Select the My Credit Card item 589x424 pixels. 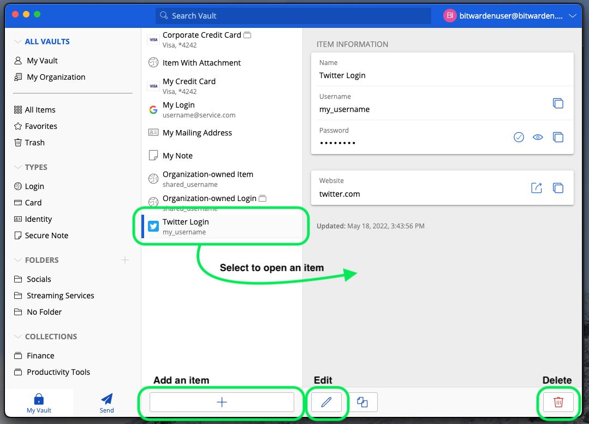tap(222, 86)
